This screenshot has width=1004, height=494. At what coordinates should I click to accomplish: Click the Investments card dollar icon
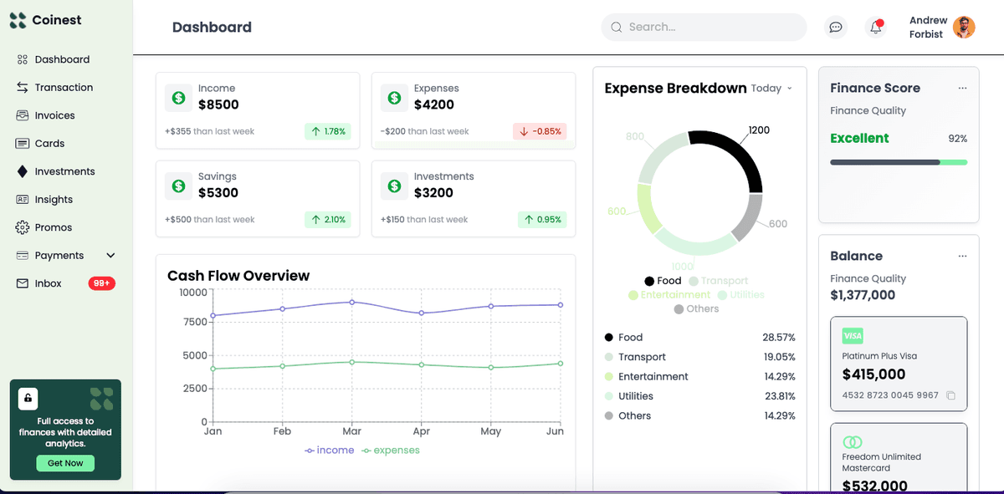click(394, 186)
